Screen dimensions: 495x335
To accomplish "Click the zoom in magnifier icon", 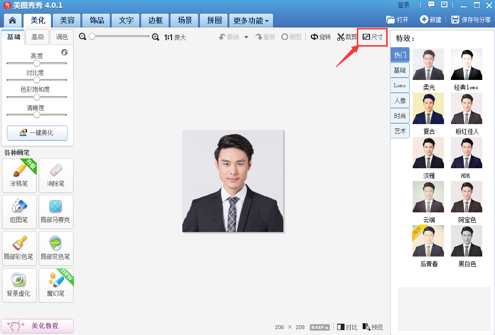I will [x=155, y=37].
